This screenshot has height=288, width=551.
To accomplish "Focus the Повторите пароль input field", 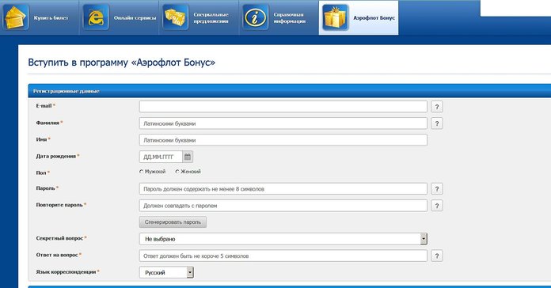I will pyautogui.click(x=283, y=206).
